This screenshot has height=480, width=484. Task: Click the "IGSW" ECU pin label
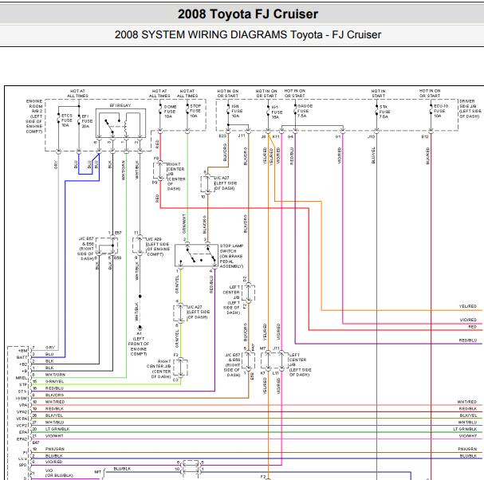[x=22, y=398]
